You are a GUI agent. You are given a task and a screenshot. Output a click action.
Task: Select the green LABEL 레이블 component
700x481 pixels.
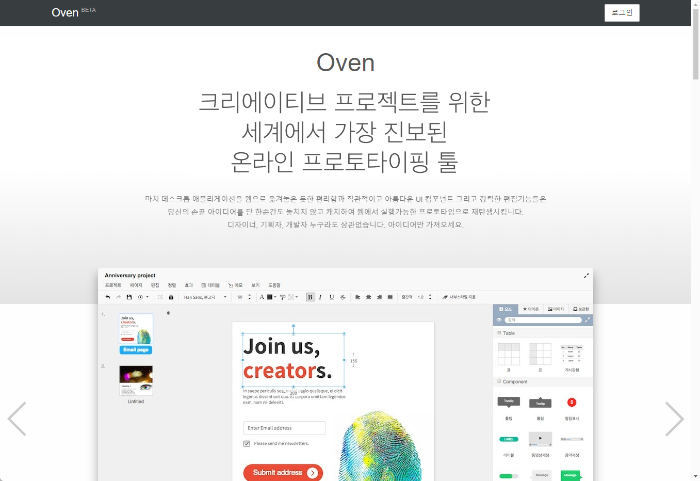[x=509, y=439]
